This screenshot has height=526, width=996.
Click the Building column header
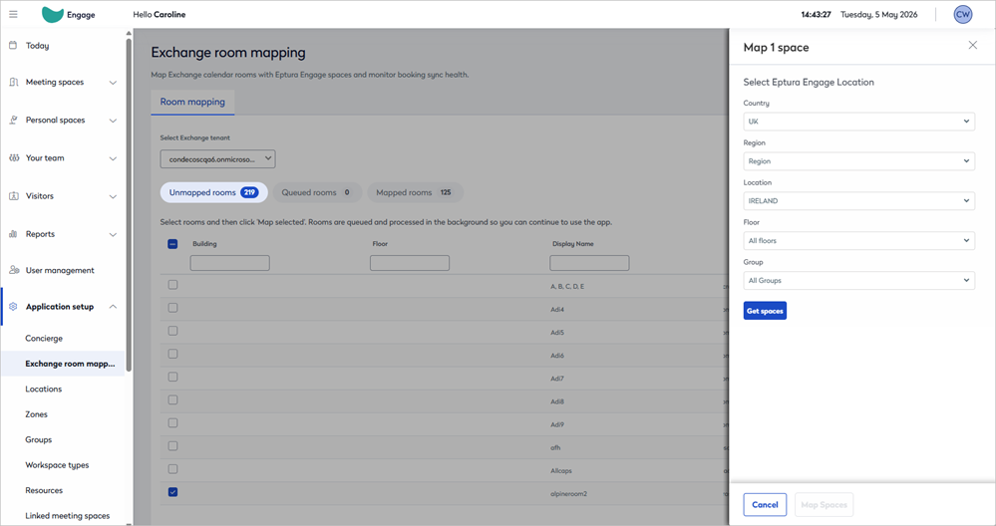click(x=204, y=244)
